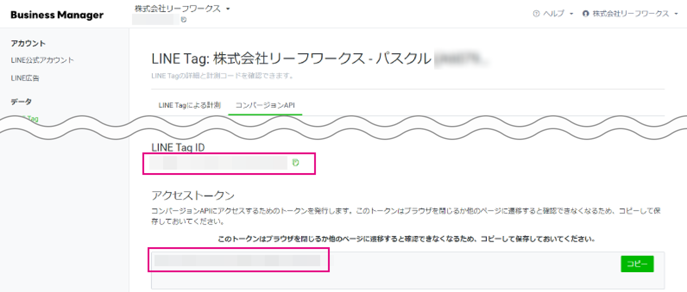
Task: Click the help question mark icon
Action: [536, 14]
